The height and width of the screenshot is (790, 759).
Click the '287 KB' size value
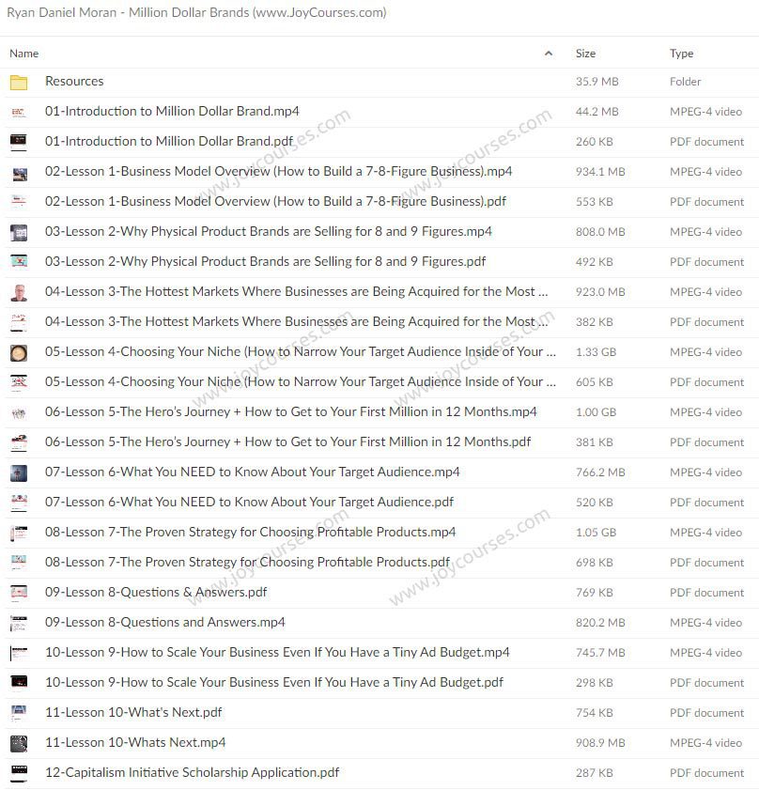(x=595, y=773)
